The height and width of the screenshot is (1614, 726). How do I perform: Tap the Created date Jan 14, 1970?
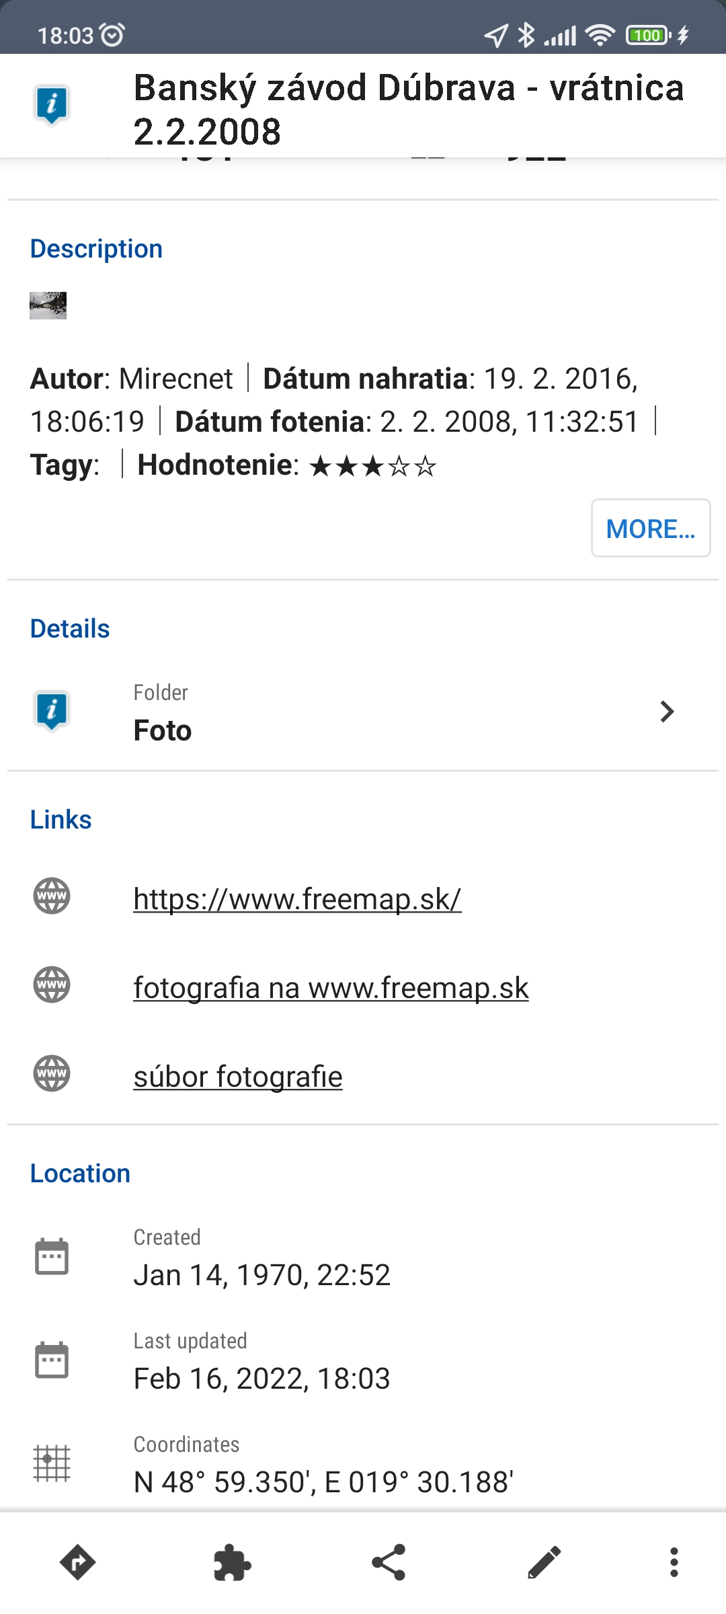tap(261, 1274)
